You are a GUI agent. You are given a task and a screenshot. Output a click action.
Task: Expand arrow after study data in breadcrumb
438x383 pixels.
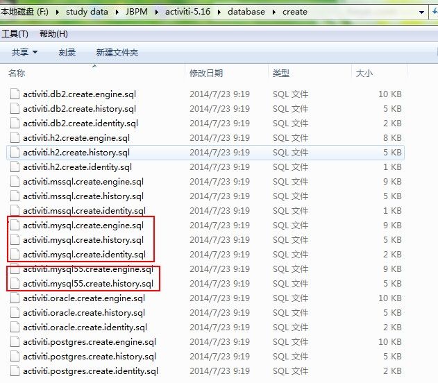[x=117, y=12]
